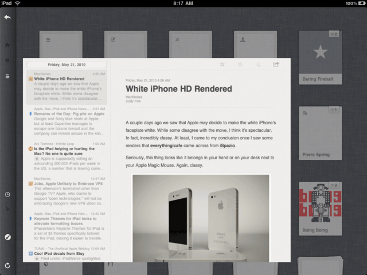Toggle article unread status circle

[x=240, y=64]
